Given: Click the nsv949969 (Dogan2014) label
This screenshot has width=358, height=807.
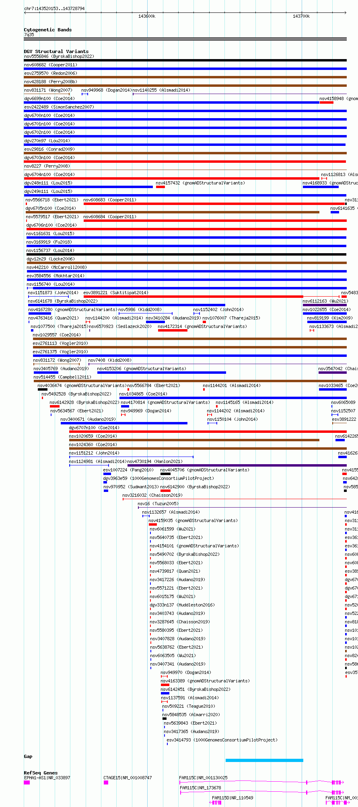Looking at the screenshot, I should pos(146,411).
